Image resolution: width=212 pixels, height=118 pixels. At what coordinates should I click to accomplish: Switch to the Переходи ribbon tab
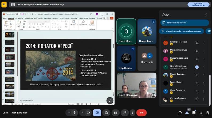click(47, 18)
